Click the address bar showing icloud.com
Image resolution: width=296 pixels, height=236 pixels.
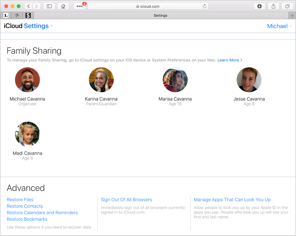tap(148, 6)
